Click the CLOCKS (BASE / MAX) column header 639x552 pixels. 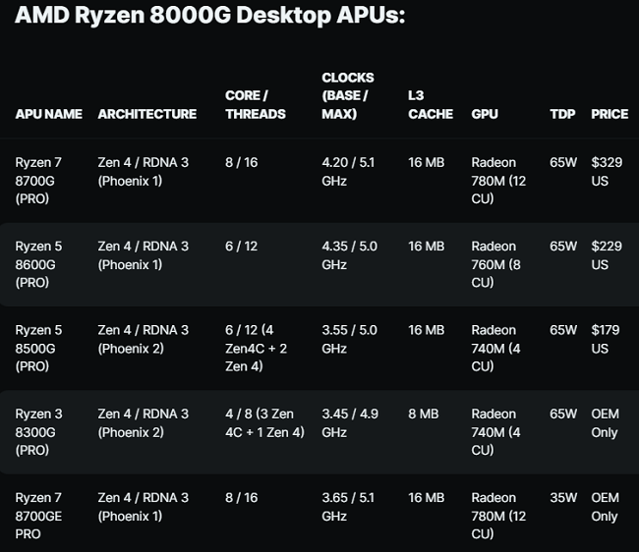click(348, 95)
